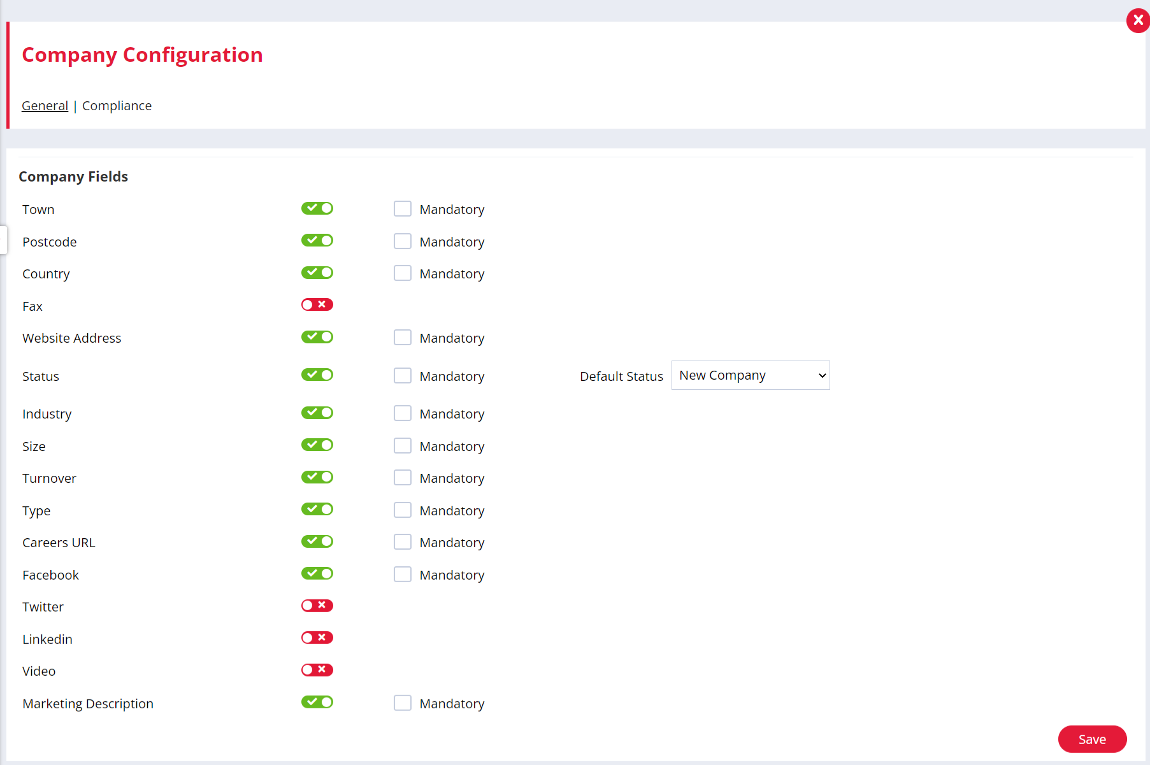Open the General tab

(x=45, y=106)
